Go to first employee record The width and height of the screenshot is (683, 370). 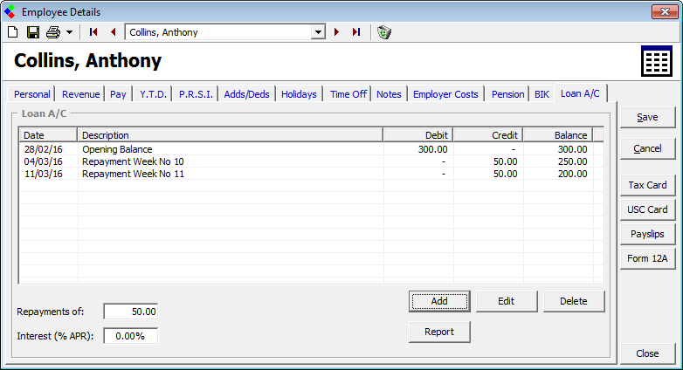point(93,32)
